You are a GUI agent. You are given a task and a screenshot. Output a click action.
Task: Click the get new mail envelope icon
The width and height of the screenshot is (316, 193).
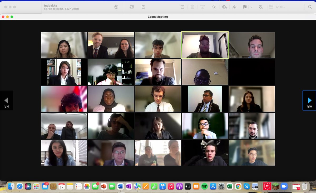click(132, 7)
